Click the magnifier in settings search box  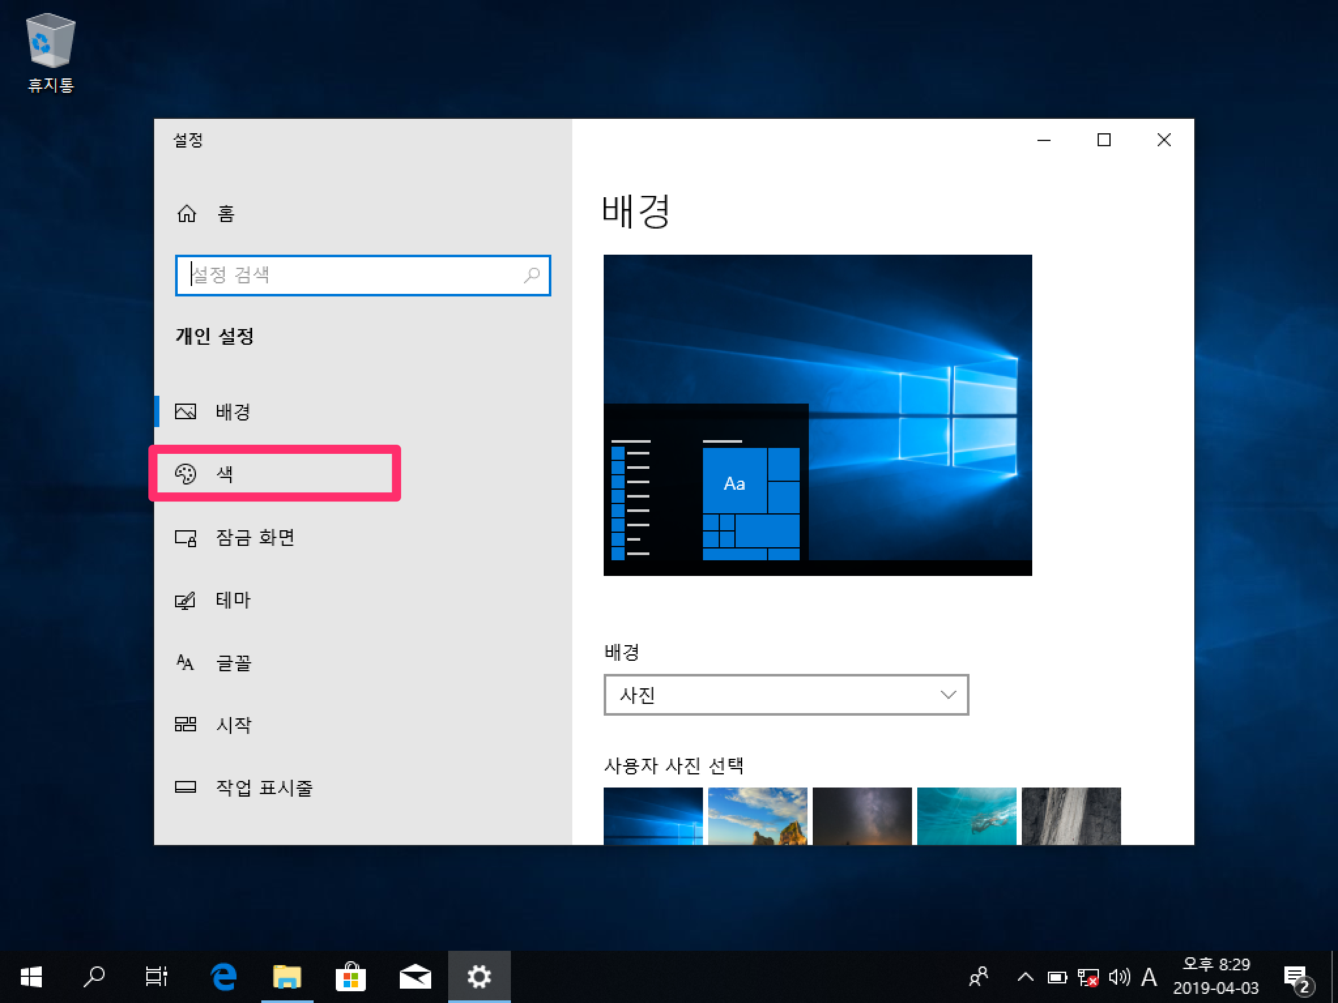[x=532, y=275]
